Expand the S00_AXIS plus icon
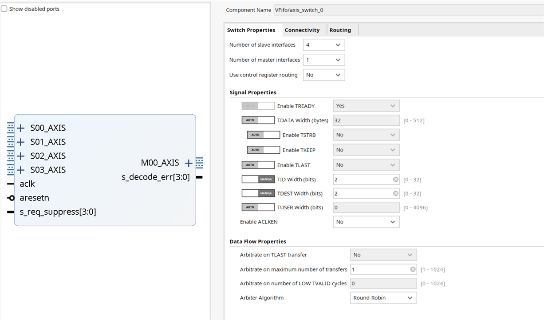 (20, 128)
